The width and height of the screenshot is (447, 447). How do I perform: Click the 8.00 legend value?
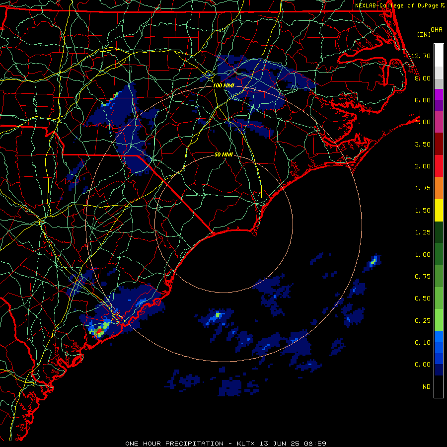tap(423, 78)
